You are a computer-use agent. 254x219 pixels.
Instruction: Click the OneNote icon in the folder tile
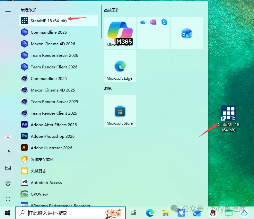click(153, 22)
